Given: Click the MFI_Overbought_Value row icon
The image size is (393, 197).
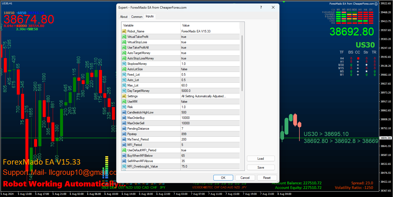Looking at the screenshot, I should tap(124, 166).
